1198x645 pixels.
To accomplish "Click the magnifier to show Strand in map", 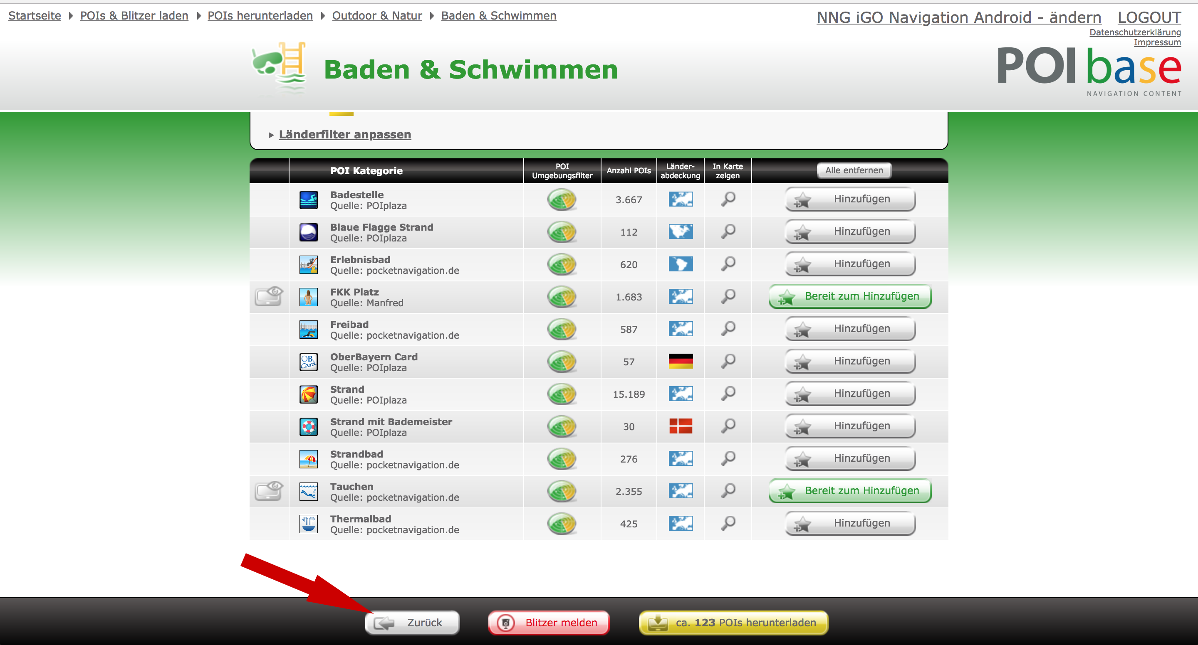I will coord(728,394).
